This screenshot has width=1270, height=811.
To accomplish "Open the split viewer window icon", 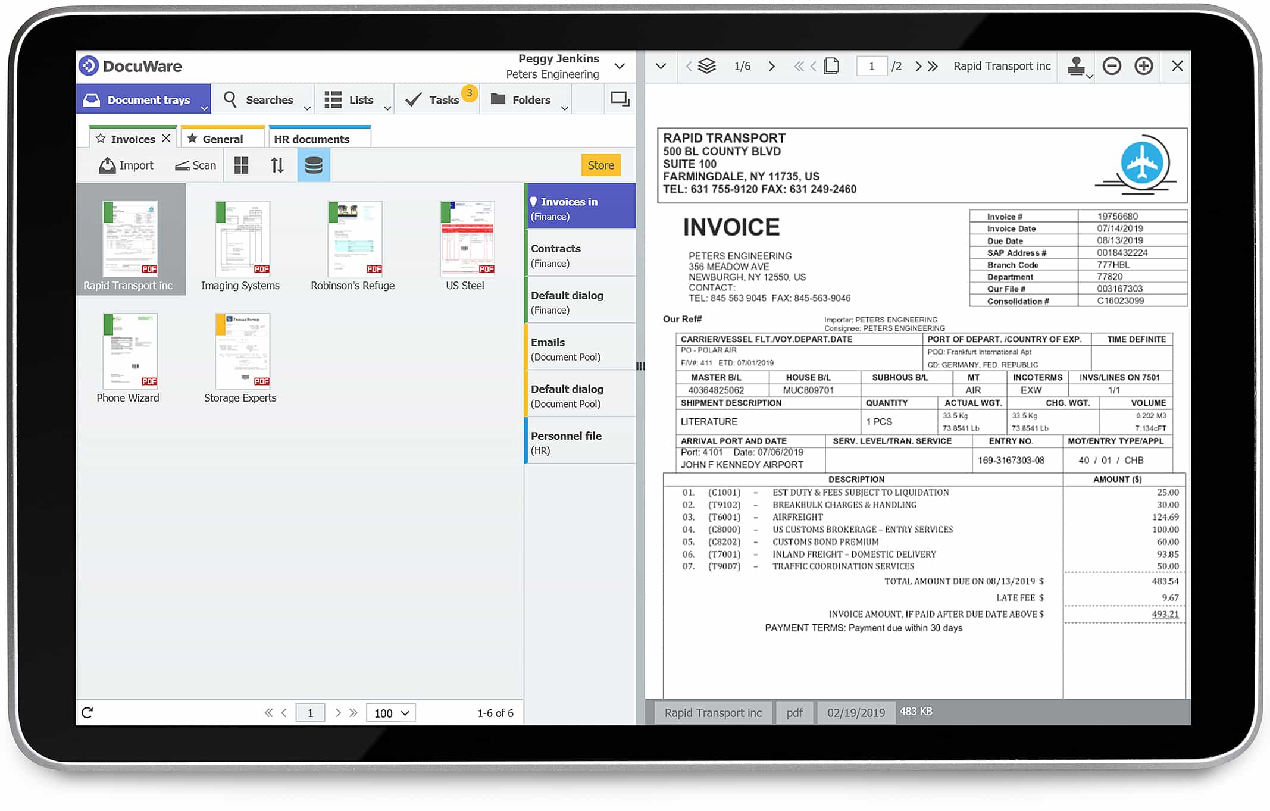I will coord(620,99).
